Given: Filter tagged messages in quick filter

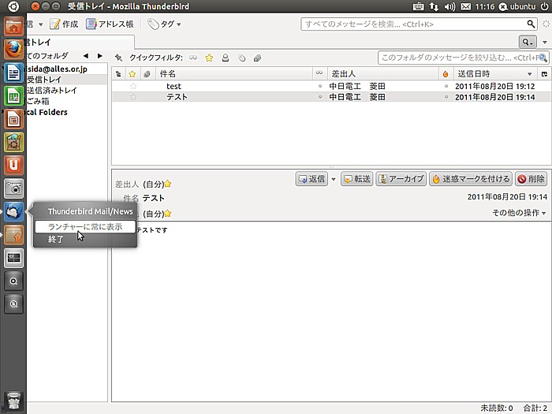Looking at the screenshot, I should [241, 58].
